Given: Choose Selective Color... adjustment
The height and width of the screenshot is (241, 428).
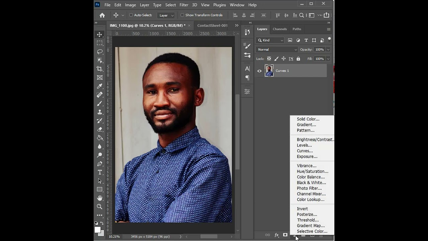Looking at the screenshot, I should pyautogui.click(x=312, y=231).
